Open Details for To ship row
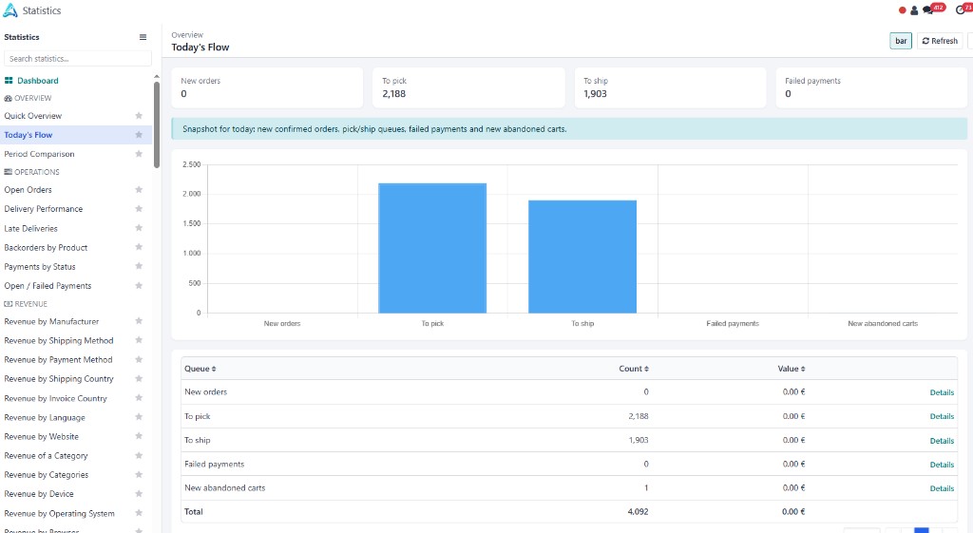The width and height of the screenshot is (973, 533). coord(942,441)
